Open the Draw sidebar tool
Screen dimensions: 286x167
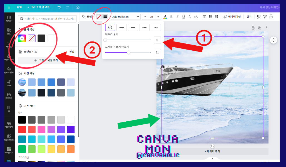coord(9,83)
